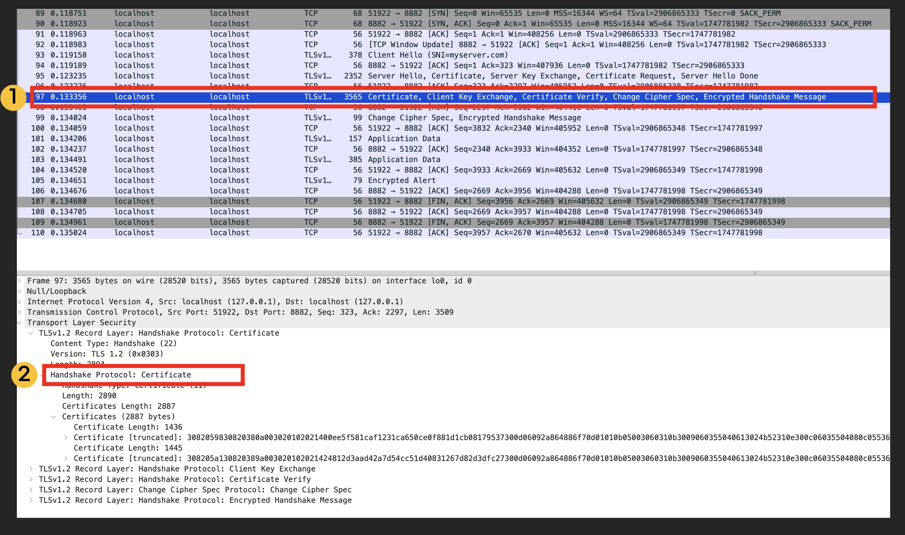905x535 pixels.
Task: Select packet 93 Client Hello row
Action: click(x=438, y=55)
